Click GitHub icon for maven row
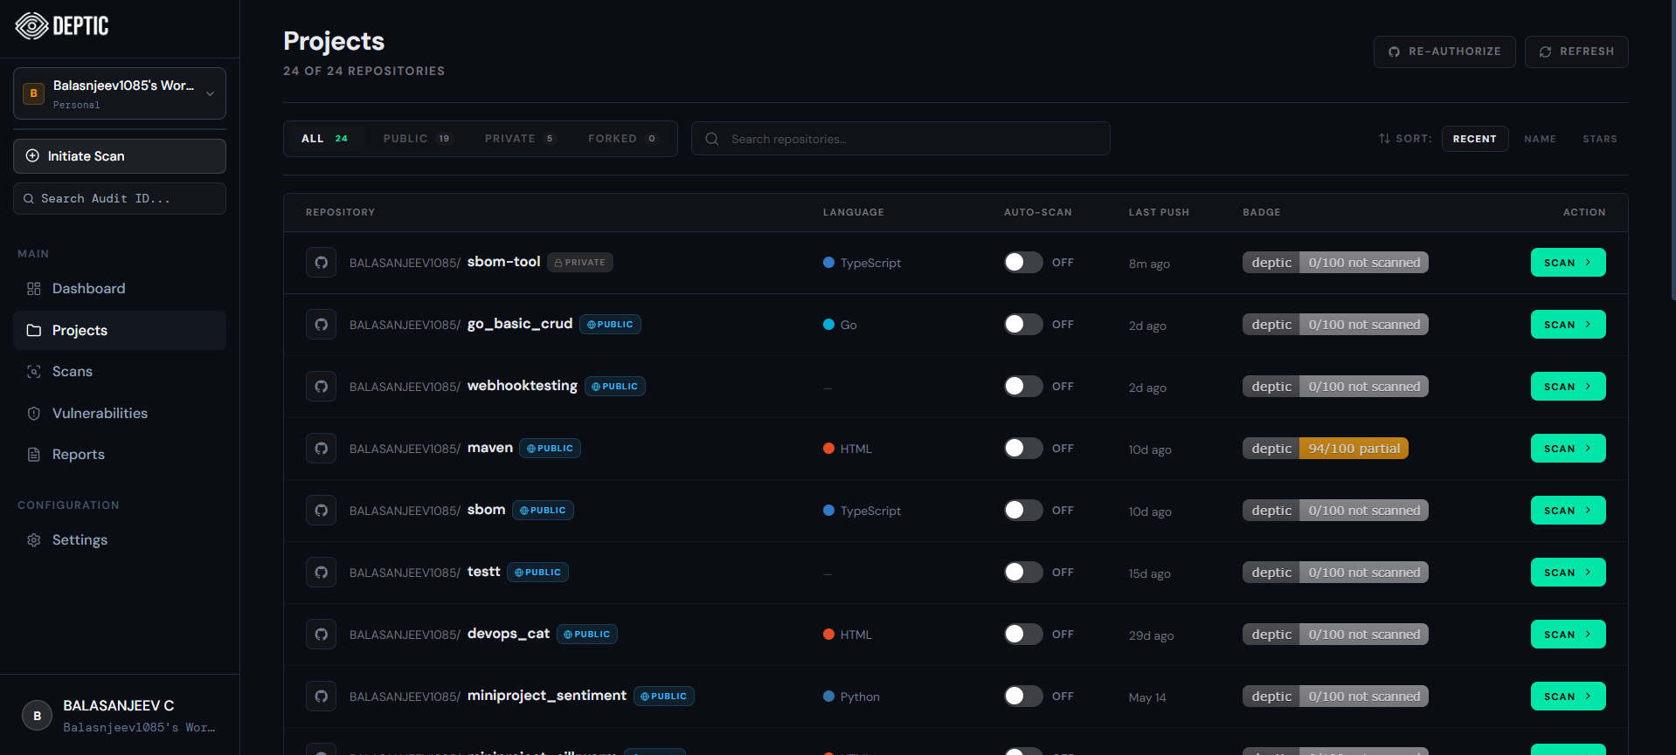 pyautogui.click(x=322, y=449)
